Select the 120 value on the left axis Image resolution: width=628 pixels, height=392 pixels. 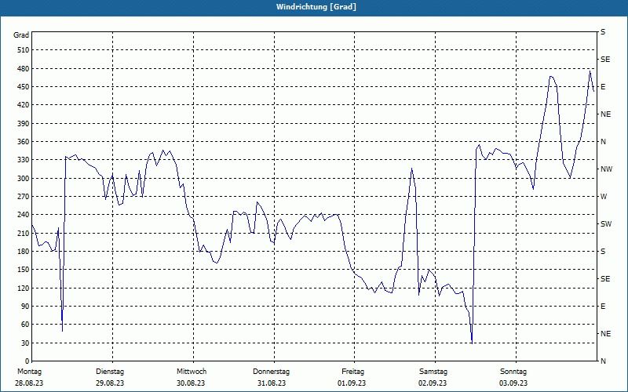tap(24, 288)
